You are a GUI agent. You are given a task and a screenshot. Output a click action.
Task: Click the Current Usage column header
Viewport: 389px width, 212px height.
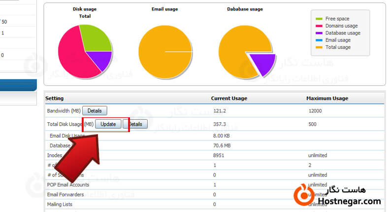[x=229, y=98]
